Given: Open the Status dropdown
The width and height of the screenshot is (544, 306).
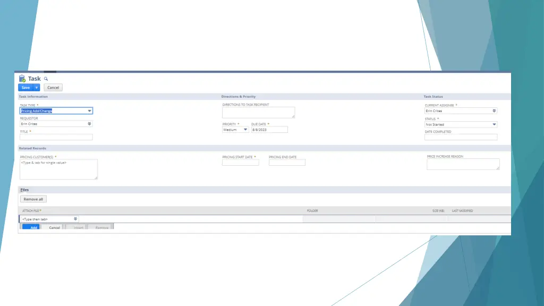Looking at the screenshot, I should pos(494,125).
